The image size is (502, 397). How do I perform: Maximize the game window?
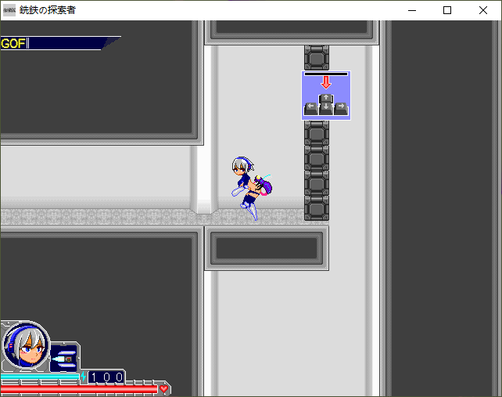[x=447, y=10]
